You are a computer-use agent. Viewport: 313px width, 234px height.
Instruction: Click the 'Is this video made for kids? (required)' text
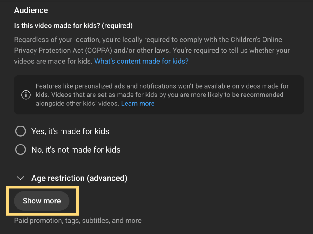[x=73, y=26]
